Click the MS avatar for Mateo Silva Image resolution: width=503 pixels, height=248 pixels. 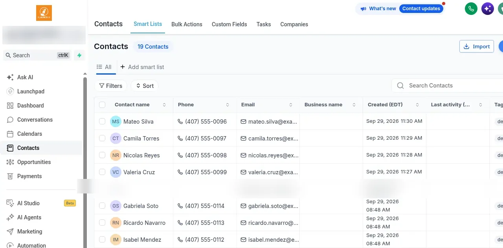pos(116,122)
